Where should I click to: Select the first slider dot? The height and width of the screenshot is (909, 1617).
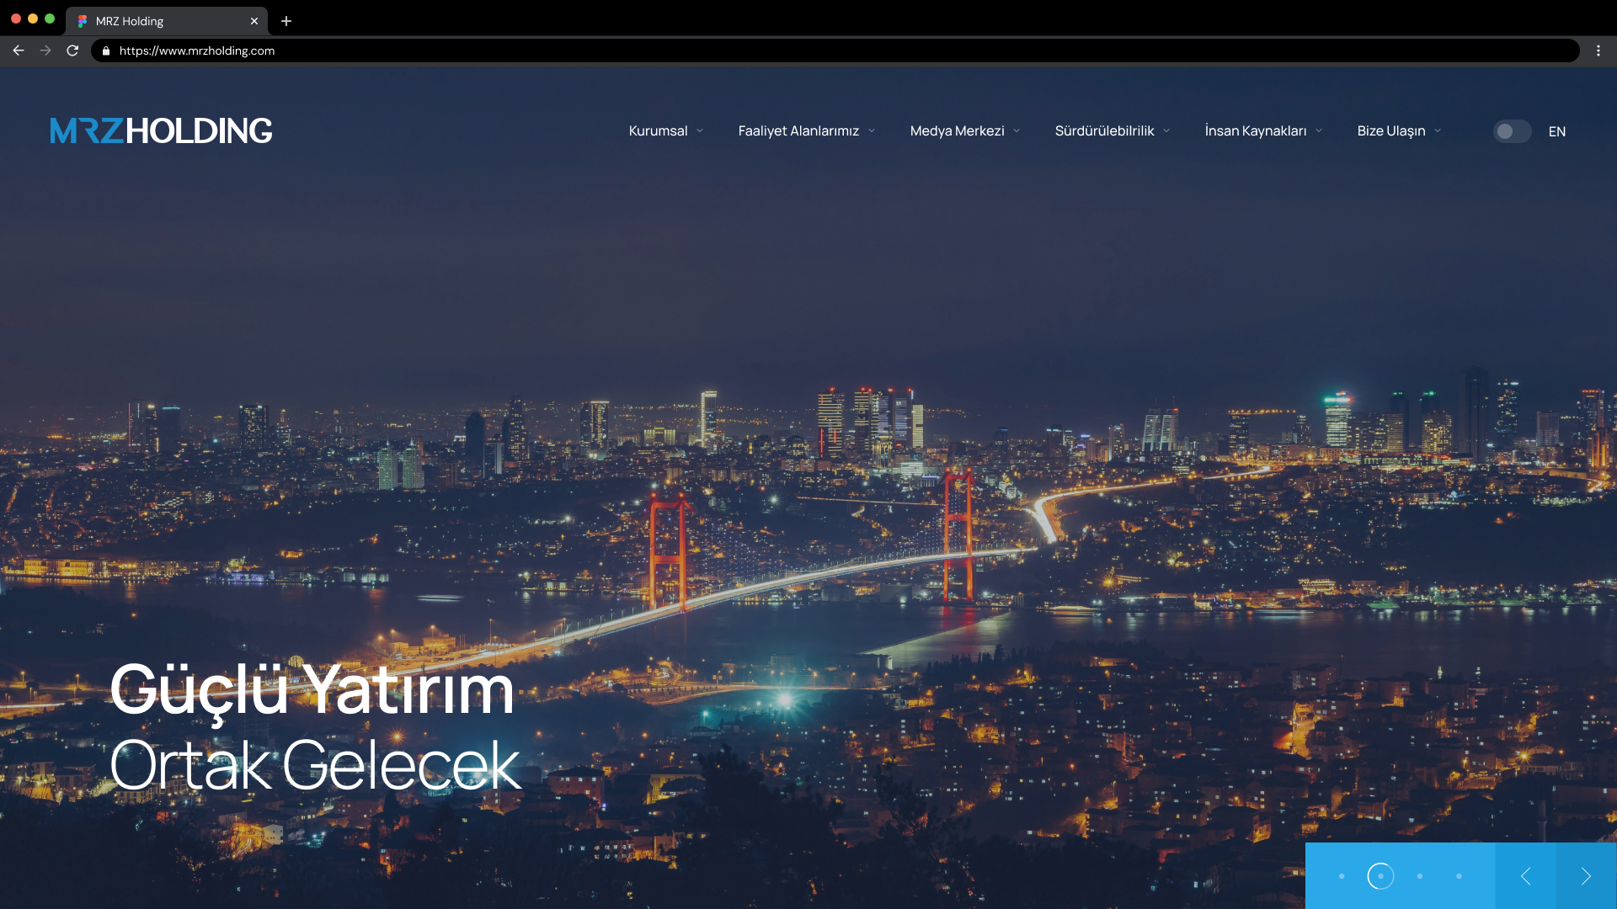click(x=1342, y=876)
